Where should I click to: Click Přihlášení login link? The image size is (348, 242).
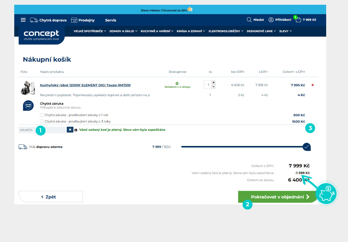point(283,20)
